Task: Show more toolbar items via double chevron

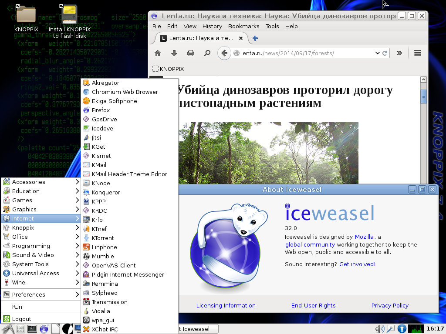Action: click(x=400, y=53)
